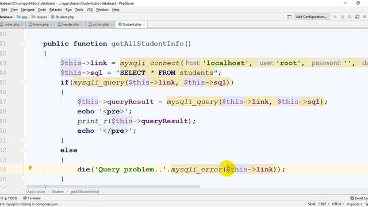Click the classes folder icon in navigation bar
This screenshot has height=207, width=368.
[33, 17]
